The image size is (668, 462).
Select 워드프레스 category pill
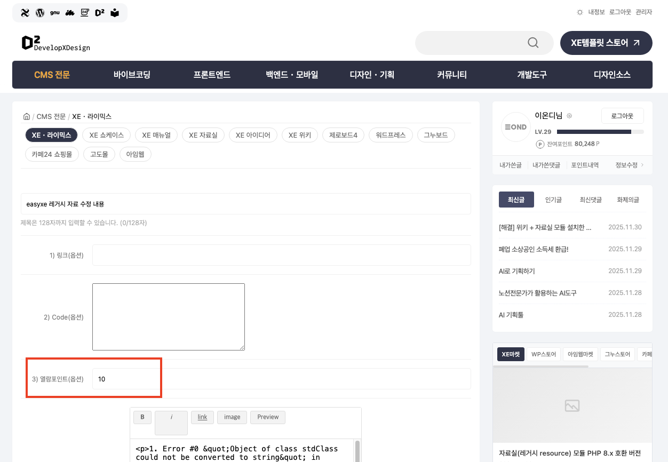pyautogui.click(x=391, y=135)
